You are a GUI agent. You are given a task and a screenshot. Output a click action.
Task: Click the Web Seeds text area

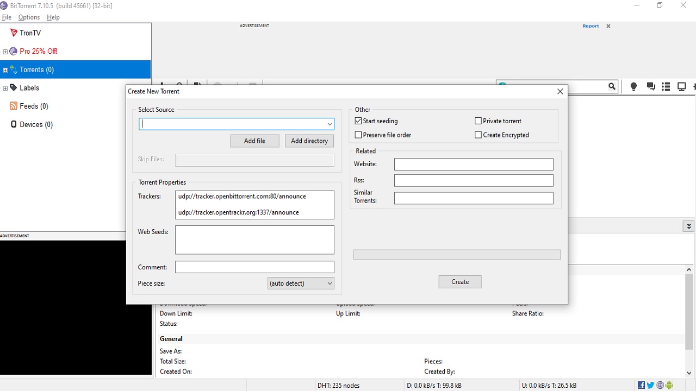pyautogui.click(x=254, y=239)
